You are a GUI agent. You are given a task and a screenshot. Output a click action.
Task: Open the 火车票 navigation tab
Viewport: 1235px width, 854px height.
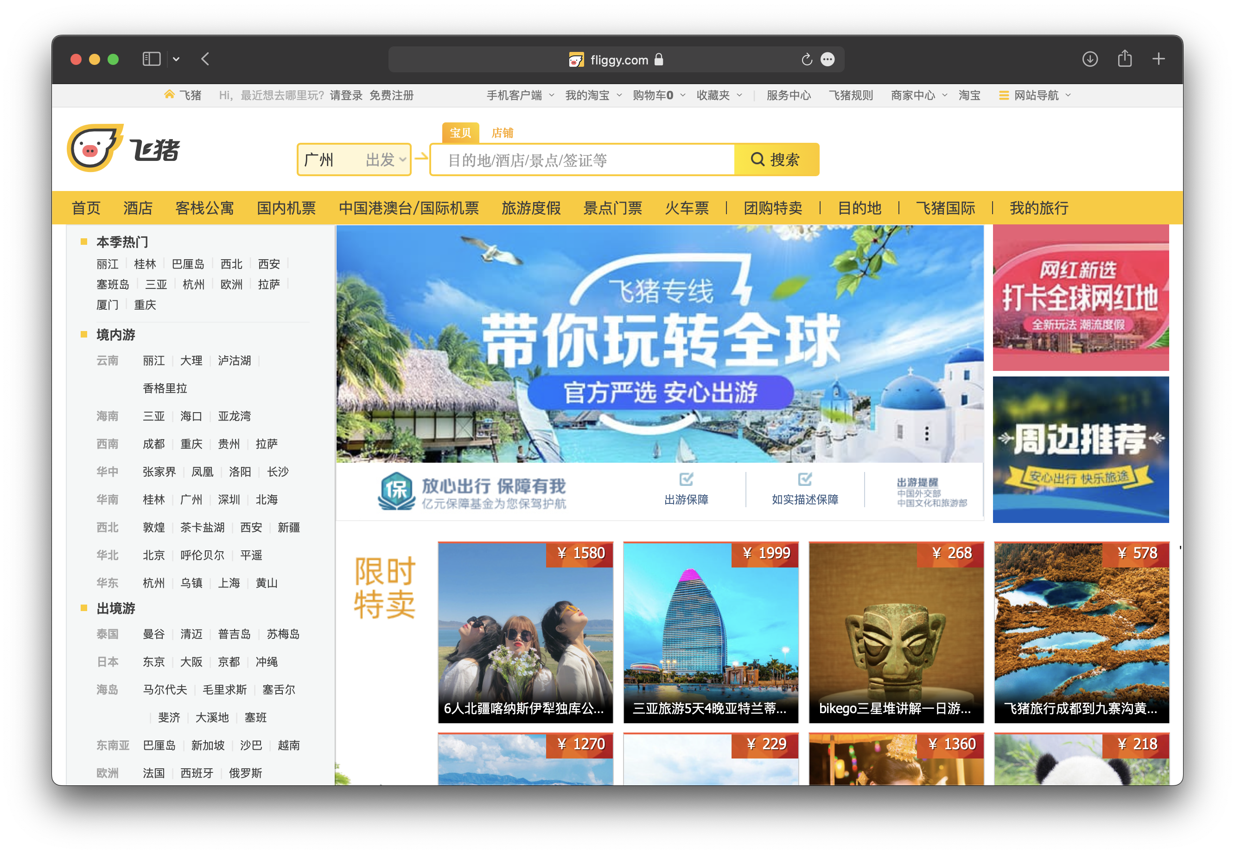point(687,208)
